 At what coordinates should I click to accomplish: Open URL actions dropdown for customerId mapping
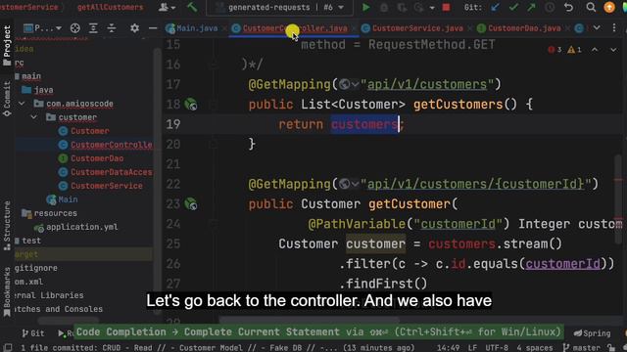(x=349, y=184)
